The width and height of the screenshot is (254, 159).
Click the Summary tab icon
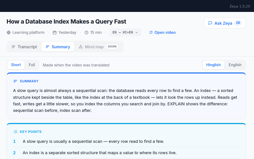(x=47, y=47)
